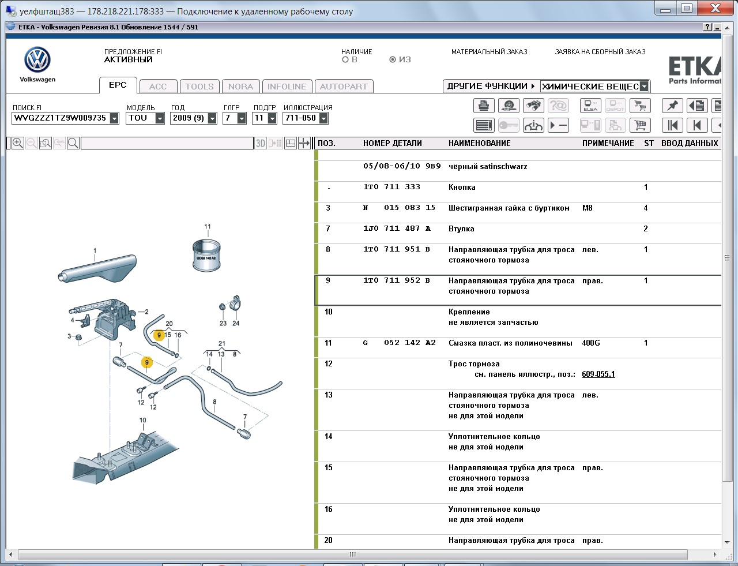Click the help question mark button in the ETKA title bar

pos(707,27)
